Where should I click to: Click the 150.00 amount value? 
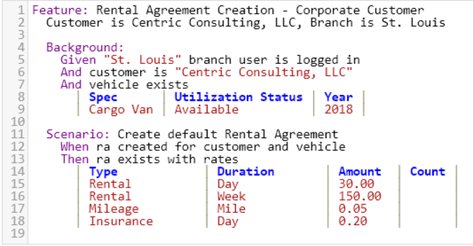pyautogui.click(x=359, y=197)
